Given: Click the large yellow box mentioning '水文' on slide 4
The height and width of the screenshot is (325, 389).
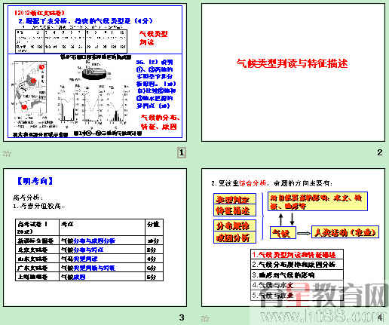Looking at the screenshot, I should point(317,201).
